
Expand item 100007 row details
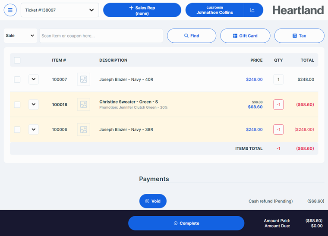pos(34,79)
